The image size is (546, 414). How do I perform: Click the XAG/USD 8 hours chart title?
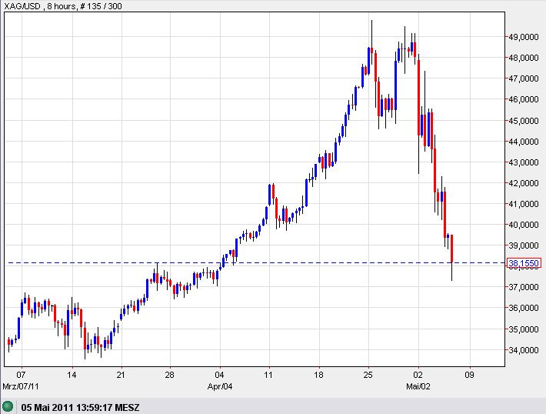pos(63,6)
